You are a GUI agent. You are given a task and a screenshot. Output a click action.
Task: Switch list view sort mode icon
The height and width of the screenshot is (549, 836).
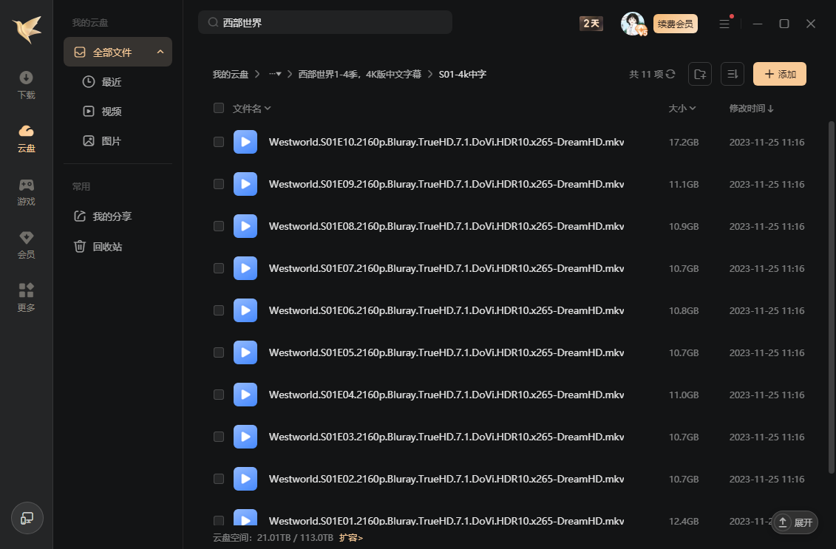[x=732, y=74]
